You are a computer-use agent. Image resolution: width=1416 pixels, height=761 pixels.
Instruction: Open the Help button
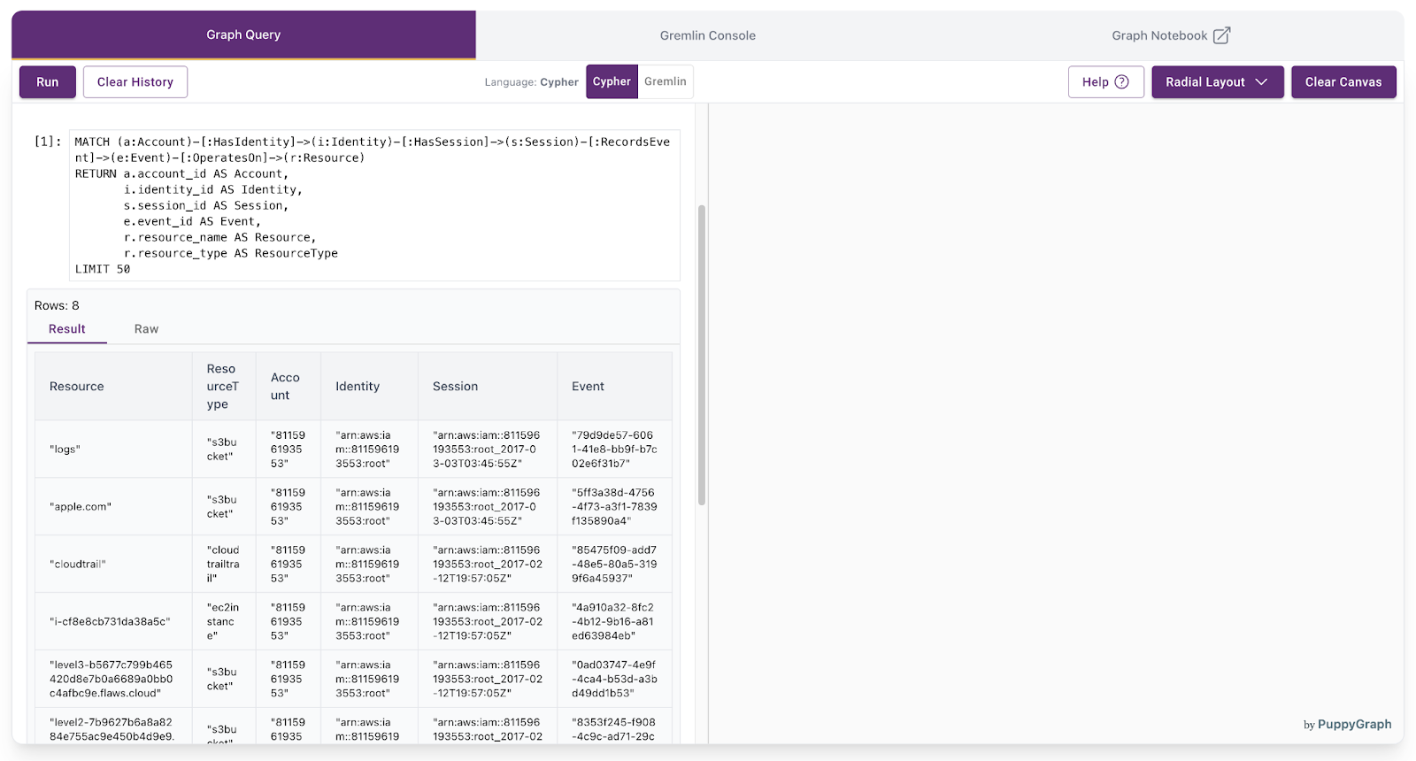[x=1105, y=82]
